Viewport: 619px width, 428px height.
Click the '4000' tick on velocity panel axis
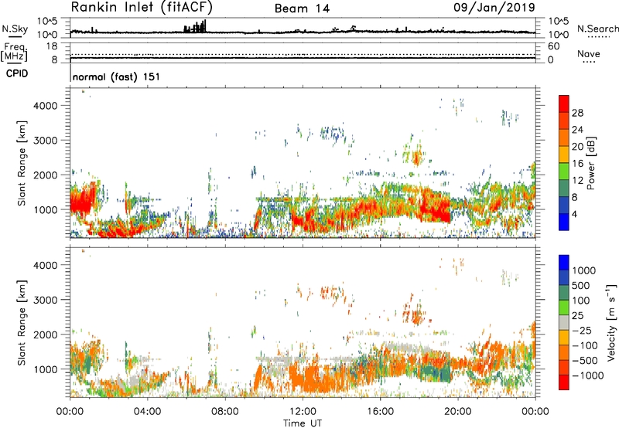pyautogui.click(x=46, y=265)
